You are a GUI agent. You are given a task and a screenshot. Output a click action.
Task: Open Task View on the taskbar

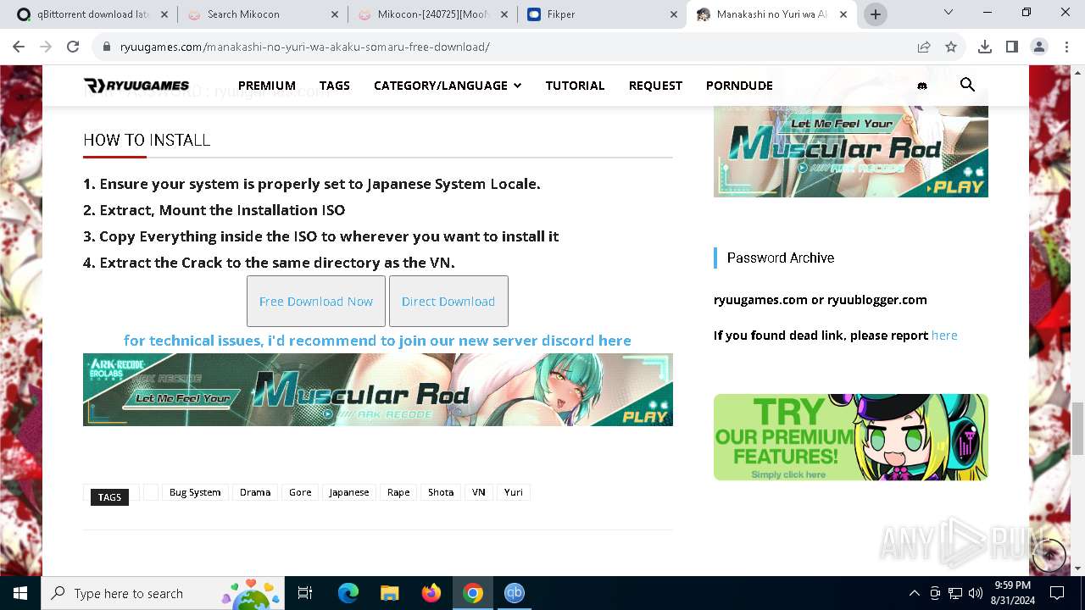305,593
